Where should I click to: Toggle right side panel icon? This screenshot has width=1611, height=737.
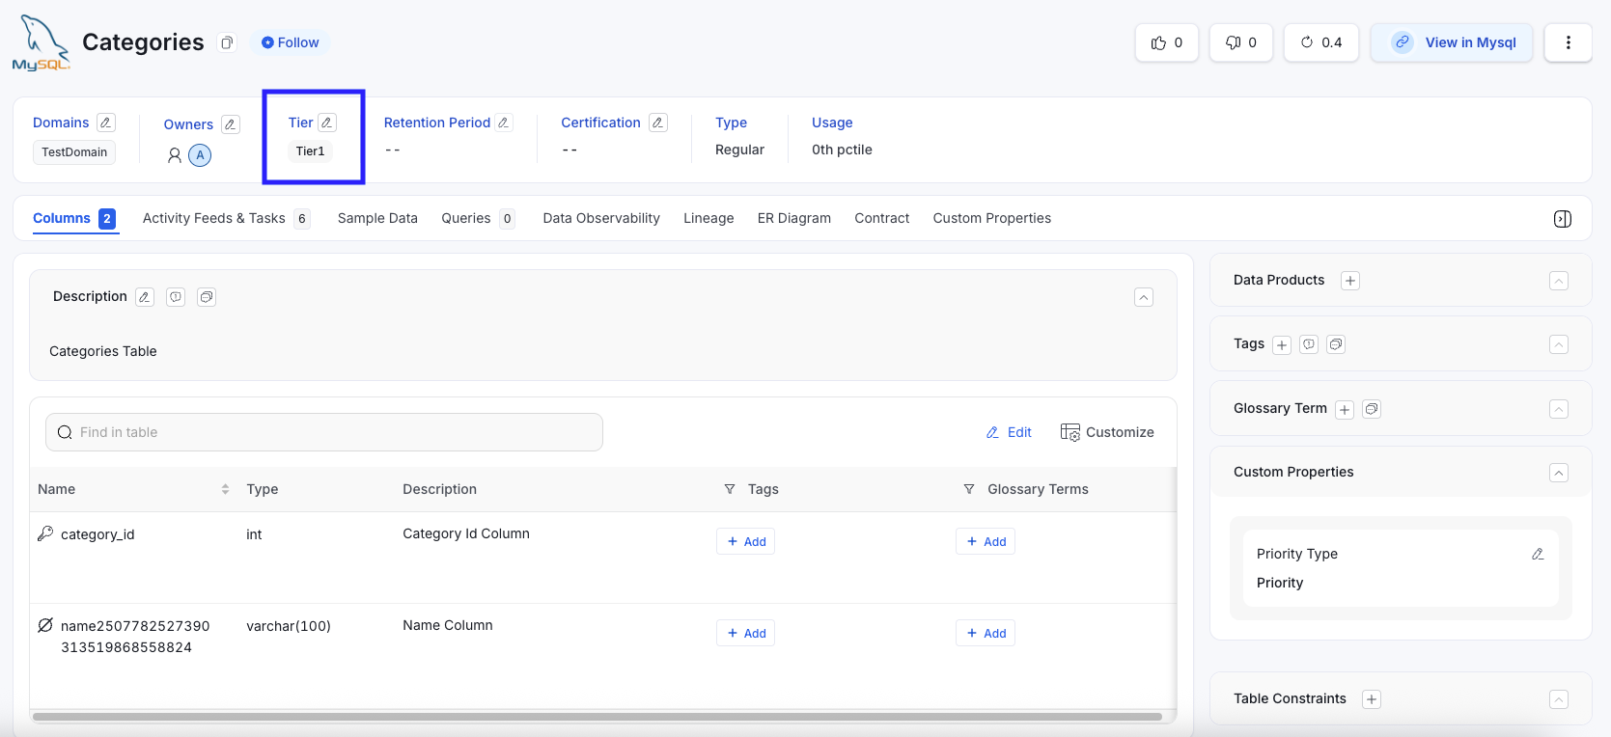coord(1563,219)
